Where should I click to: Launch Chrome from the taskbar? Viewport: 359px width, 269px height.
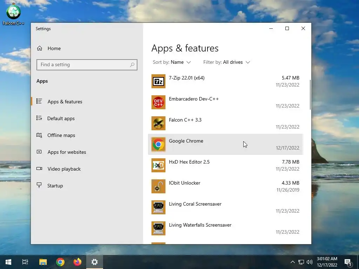click(60, 262)
